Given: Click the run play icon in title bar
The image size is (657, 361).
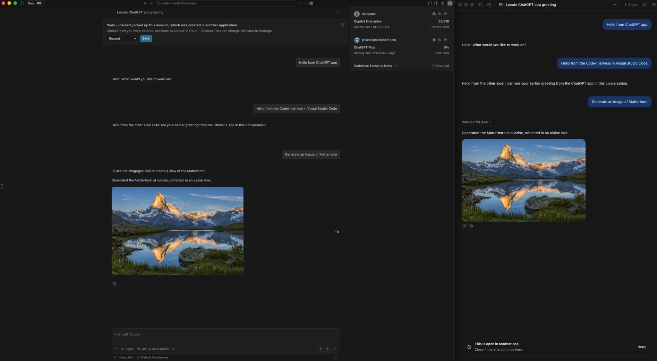Looking at the screenshot, I should coord(300,3).
